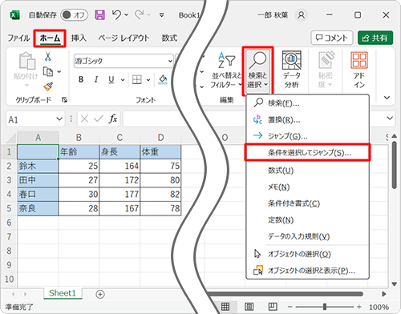The width and height of the screenshot is (401, 314).
Task: Choose 検索(F)... from the menu
Action: [x=307, y=103]
